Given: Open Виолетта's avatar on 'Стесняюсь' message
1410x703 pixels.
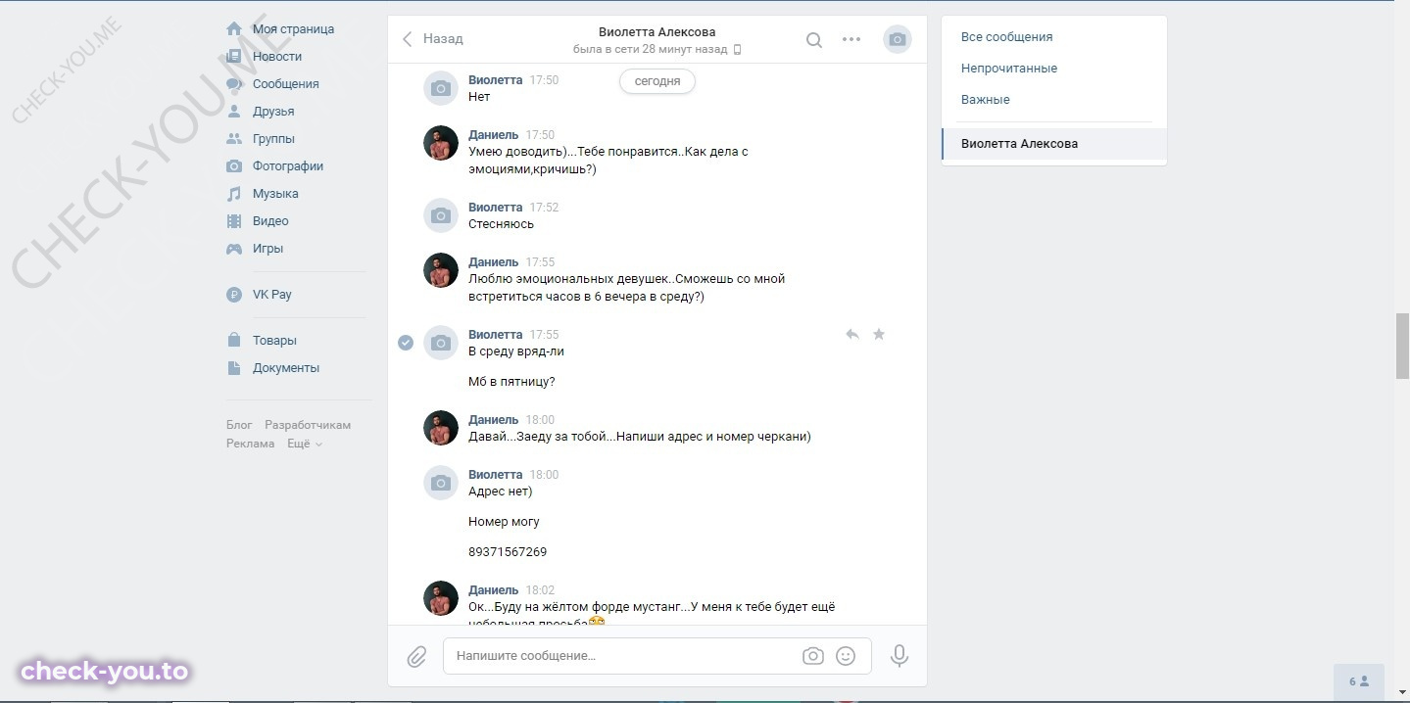Looking at the screenshot, I should click(441, 215).
